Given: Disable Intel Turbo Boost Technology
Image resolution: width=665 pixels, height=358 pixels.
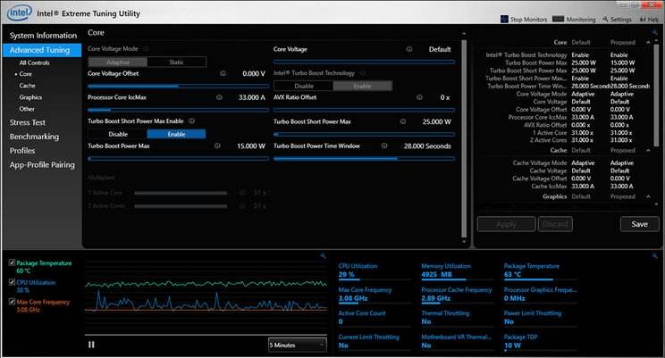Looking at the screenshot, I should [x=304, y=86].
